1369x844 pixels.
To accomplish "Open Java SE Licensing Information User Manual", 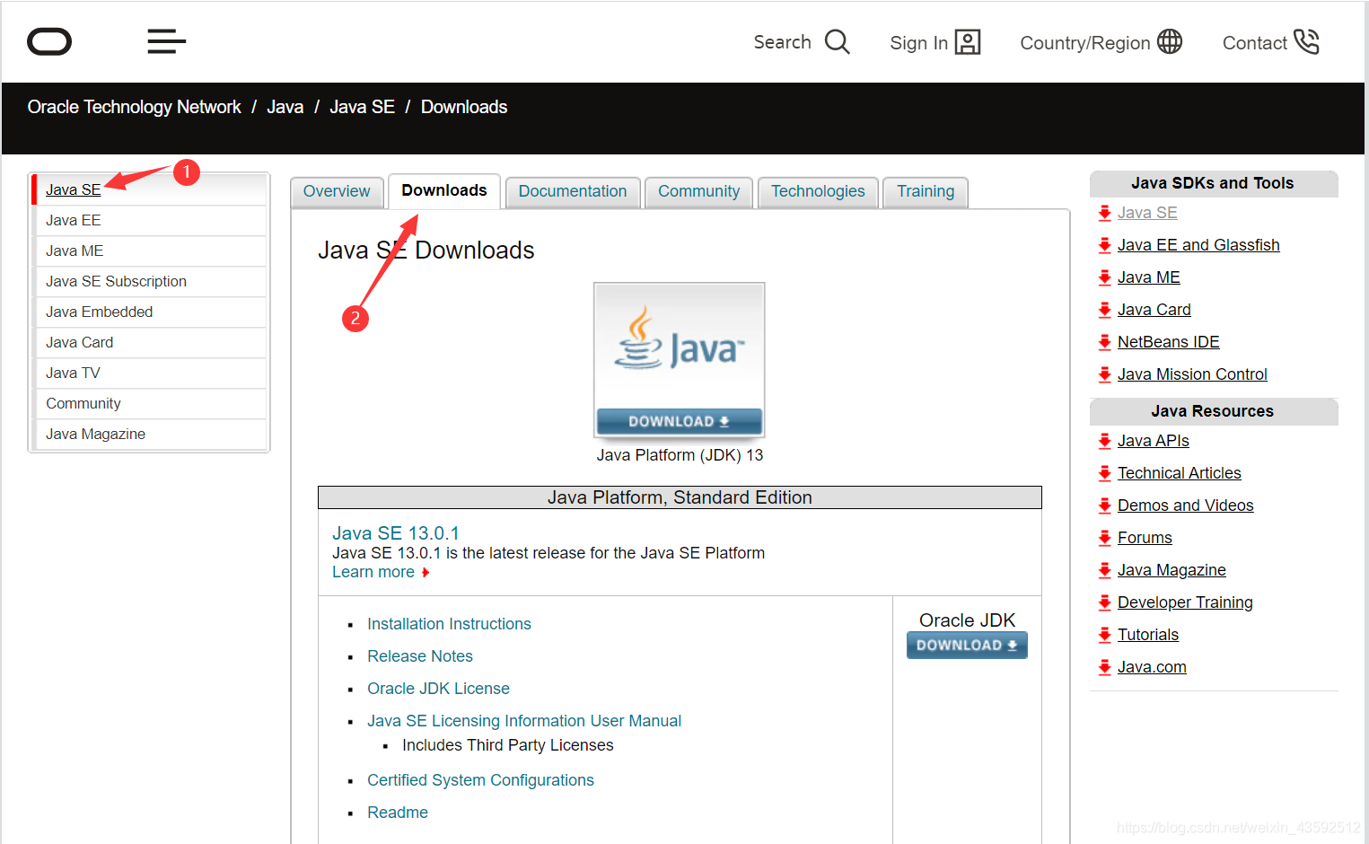I will point(524,721).
